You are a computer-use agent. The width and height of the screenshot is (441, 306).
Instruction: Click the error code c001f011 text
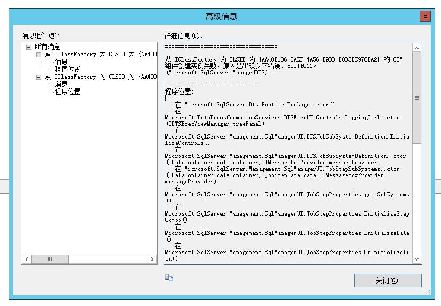point(300,66)
